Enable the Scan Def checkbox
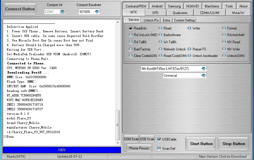Screen dimensions: 254x160 (159, 149)
